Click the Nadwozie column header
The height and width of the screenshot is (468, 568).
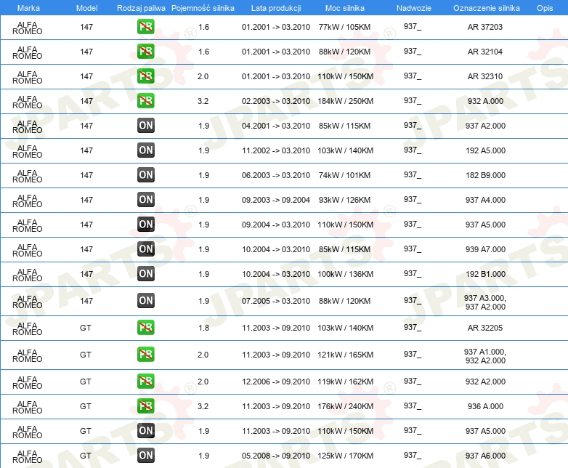click(x=414, y=8)
